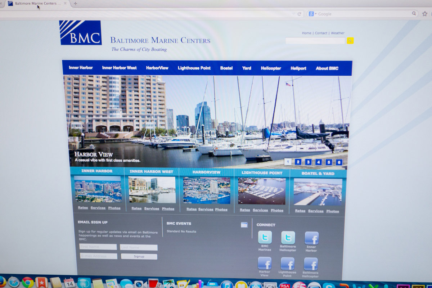The width and height of the screenshot is (432, 288).
Task: Open the Inner Harbor Facebook icon
Action: point(311,238)
